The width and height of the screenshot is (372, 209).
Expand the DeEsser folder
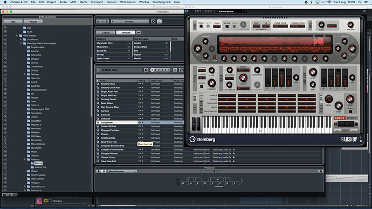[25, 74]
